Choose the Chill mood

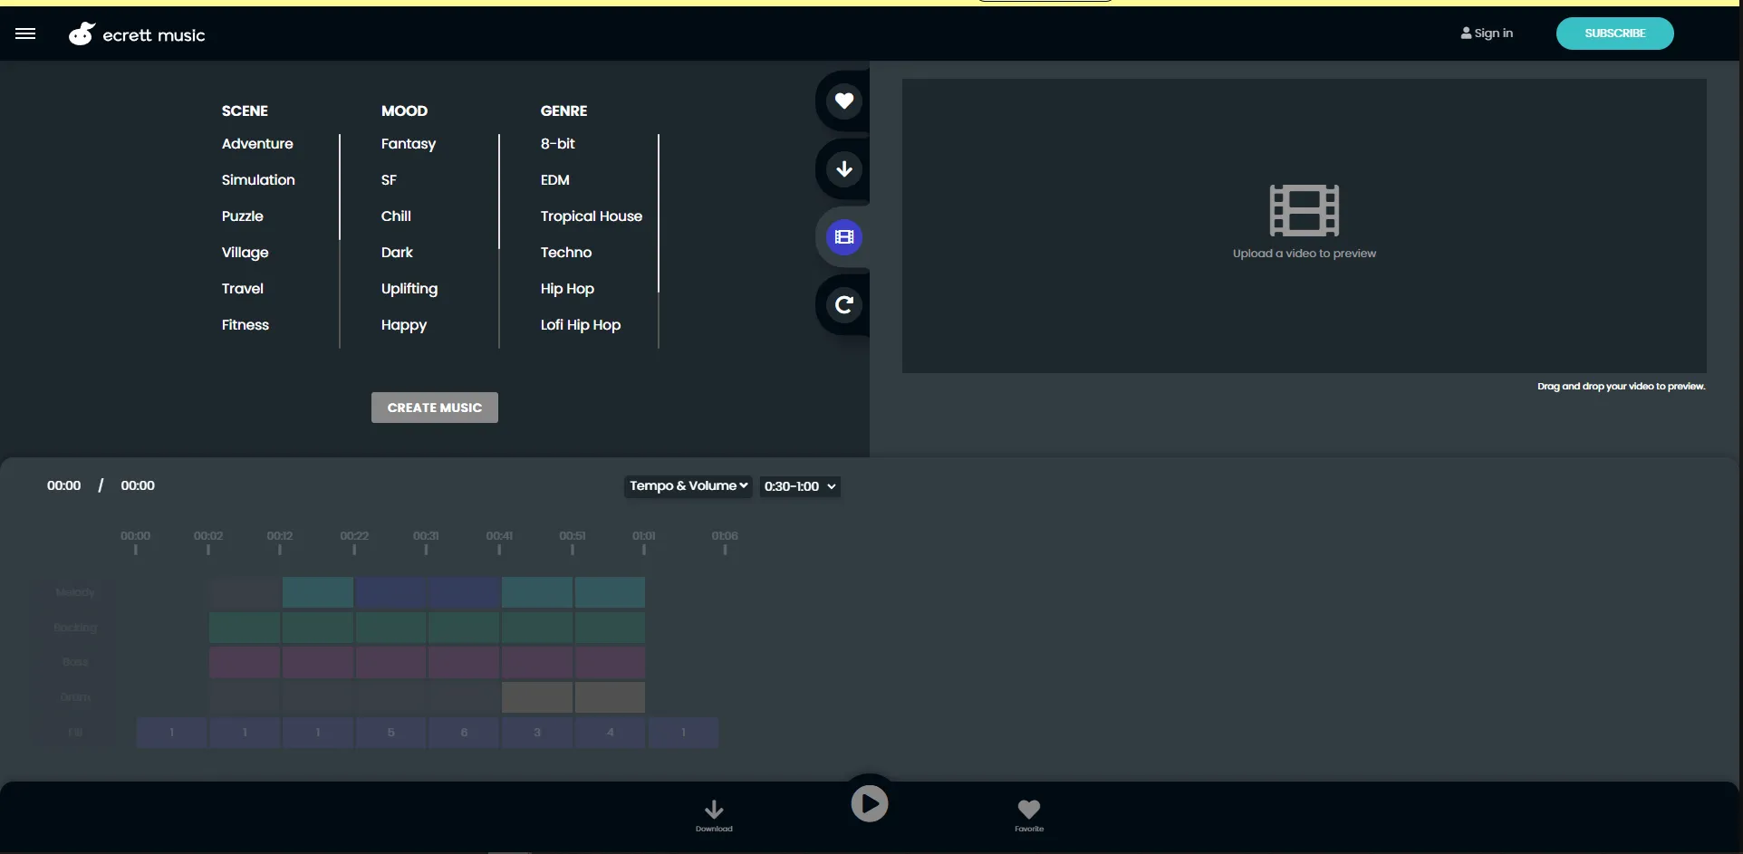click(x=396, y=216)
